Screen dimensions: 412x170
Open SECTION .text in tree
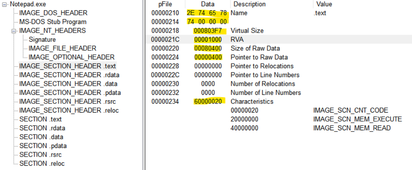click(41, 119)
